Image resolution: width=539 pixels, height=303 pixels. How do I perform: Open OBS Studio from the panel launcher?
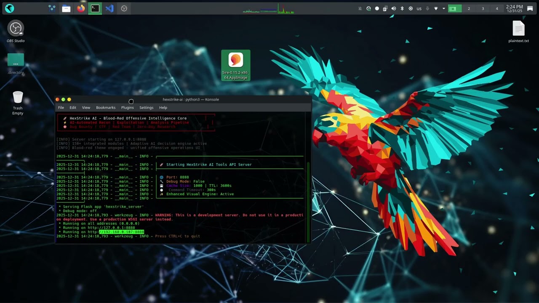click(x=124, y=8)
